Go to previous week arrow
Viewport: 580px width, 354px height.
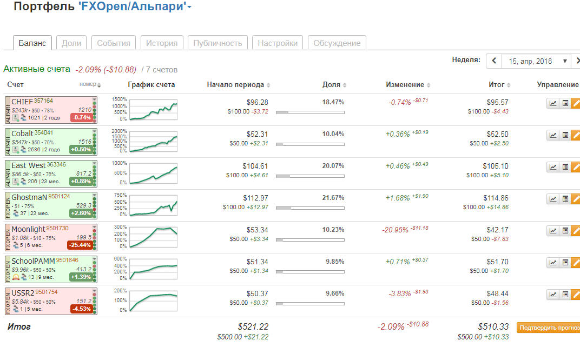pos(494,61)
